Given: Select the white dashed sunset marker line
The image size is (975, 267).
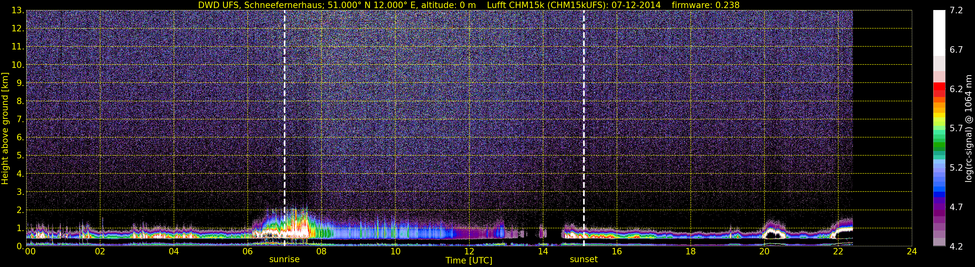Looking at the screenshot, I should [x=584, y=128].
